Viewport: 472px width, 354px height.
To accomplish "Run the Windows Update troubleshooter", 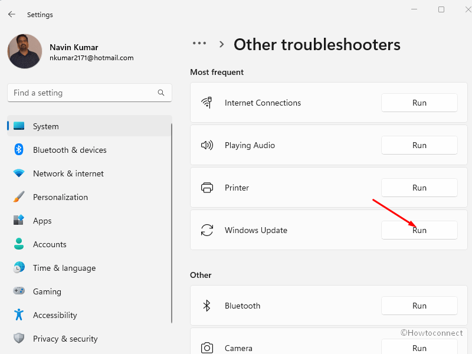I will [x=419, y=230].
